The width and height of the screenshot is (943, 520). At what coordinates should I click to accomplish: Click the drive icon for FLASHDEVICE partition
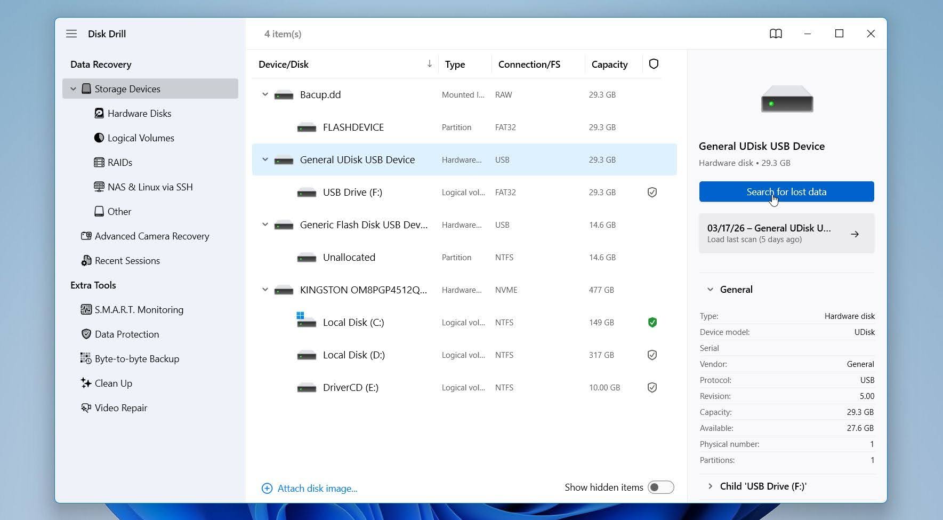[x=307, y=128]
